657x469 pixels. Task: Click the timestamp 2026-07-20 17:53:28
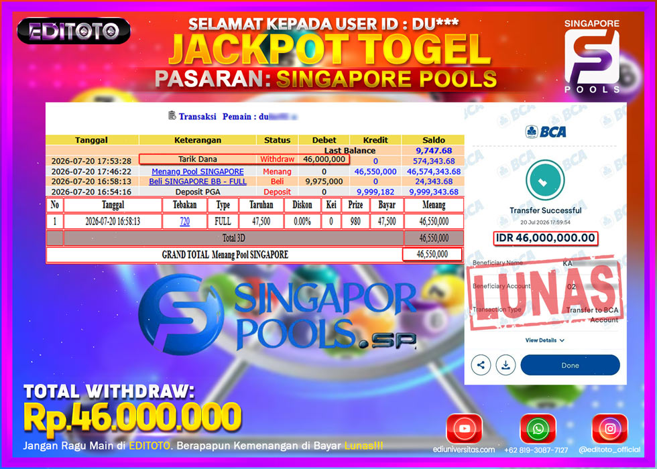click(x=91, y=161)
